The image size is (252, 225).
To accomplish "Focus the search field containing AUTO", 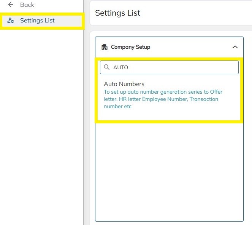I will click(171, 67).
